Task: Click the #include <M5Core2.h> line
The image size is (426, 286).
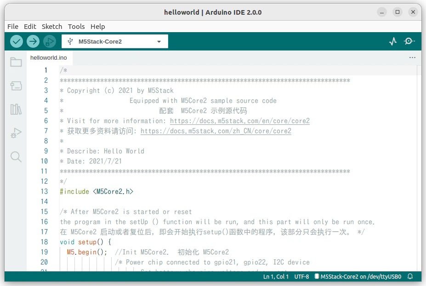Action: pyautogui.click(x=97, y=191)
